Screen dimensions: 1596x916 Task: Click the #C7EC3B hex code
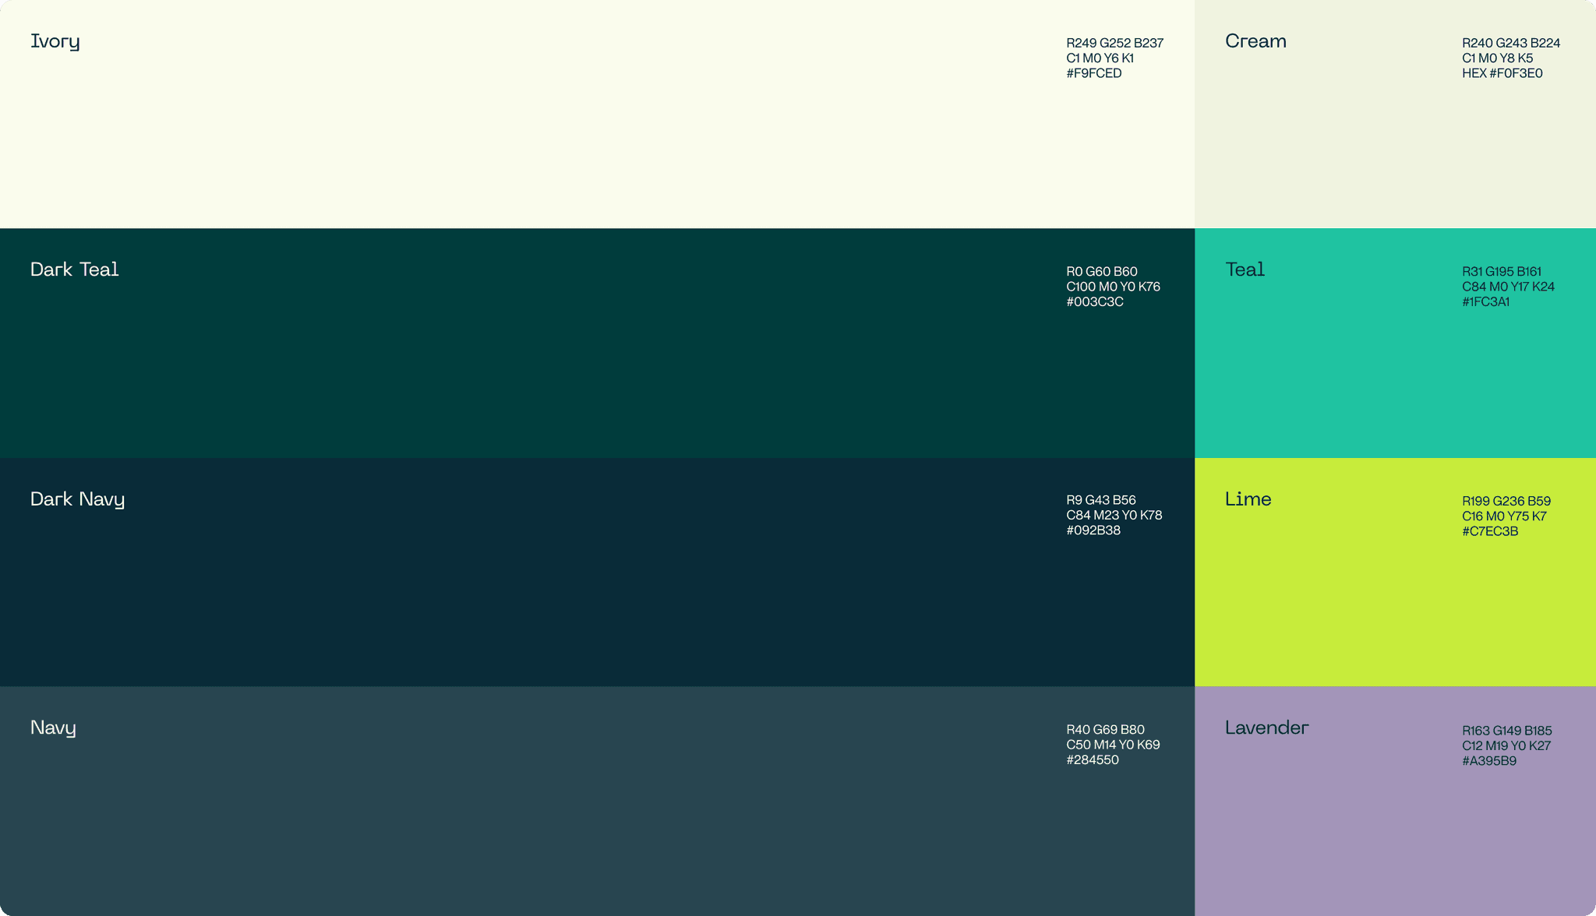point(1489,531)
